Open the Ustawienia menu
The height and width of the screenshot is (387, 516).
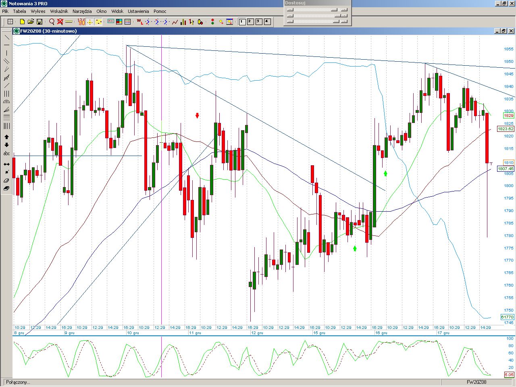(138, 11)
